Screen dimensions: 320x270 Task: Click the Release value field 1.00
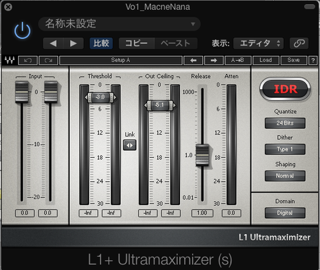point(202,213)
